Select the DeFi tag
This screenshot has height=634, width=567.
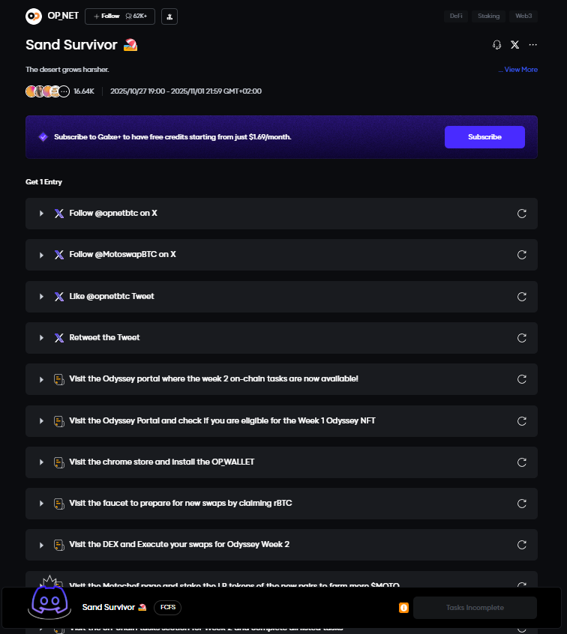pos(457,16)
